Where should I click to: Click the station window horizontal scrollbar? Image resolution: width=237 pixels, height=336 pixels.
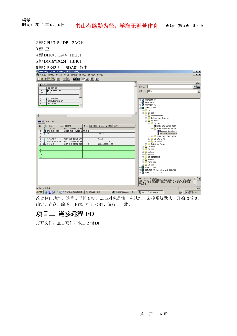85,116
